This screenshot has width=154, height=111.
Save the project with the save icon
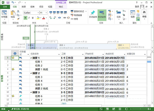pyautogui.click(x=8, y=3)
